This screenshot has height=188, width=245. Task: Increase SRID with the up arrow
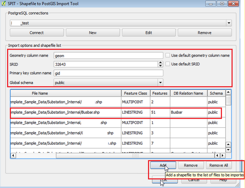[160, 63]
